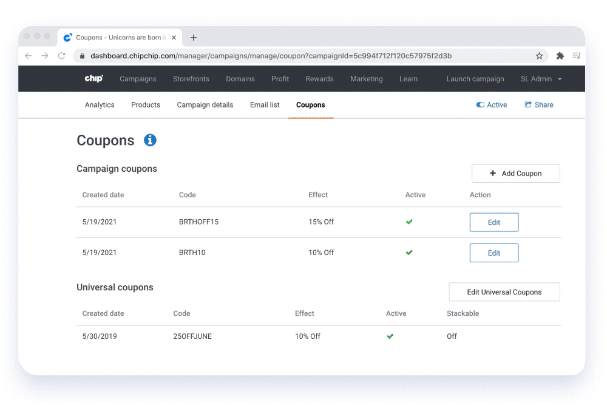Image resolution: width=607 pixels, height=405 pixels.
Task: Edit the BRTHOFF15 coupon
Action: coord(494,222)
